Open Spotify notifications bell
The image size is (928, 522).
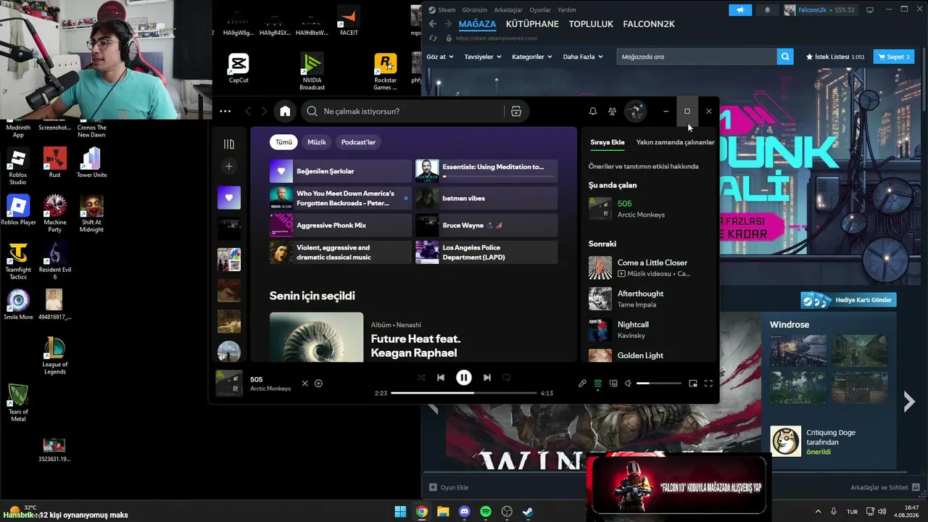tap(592, 111)
